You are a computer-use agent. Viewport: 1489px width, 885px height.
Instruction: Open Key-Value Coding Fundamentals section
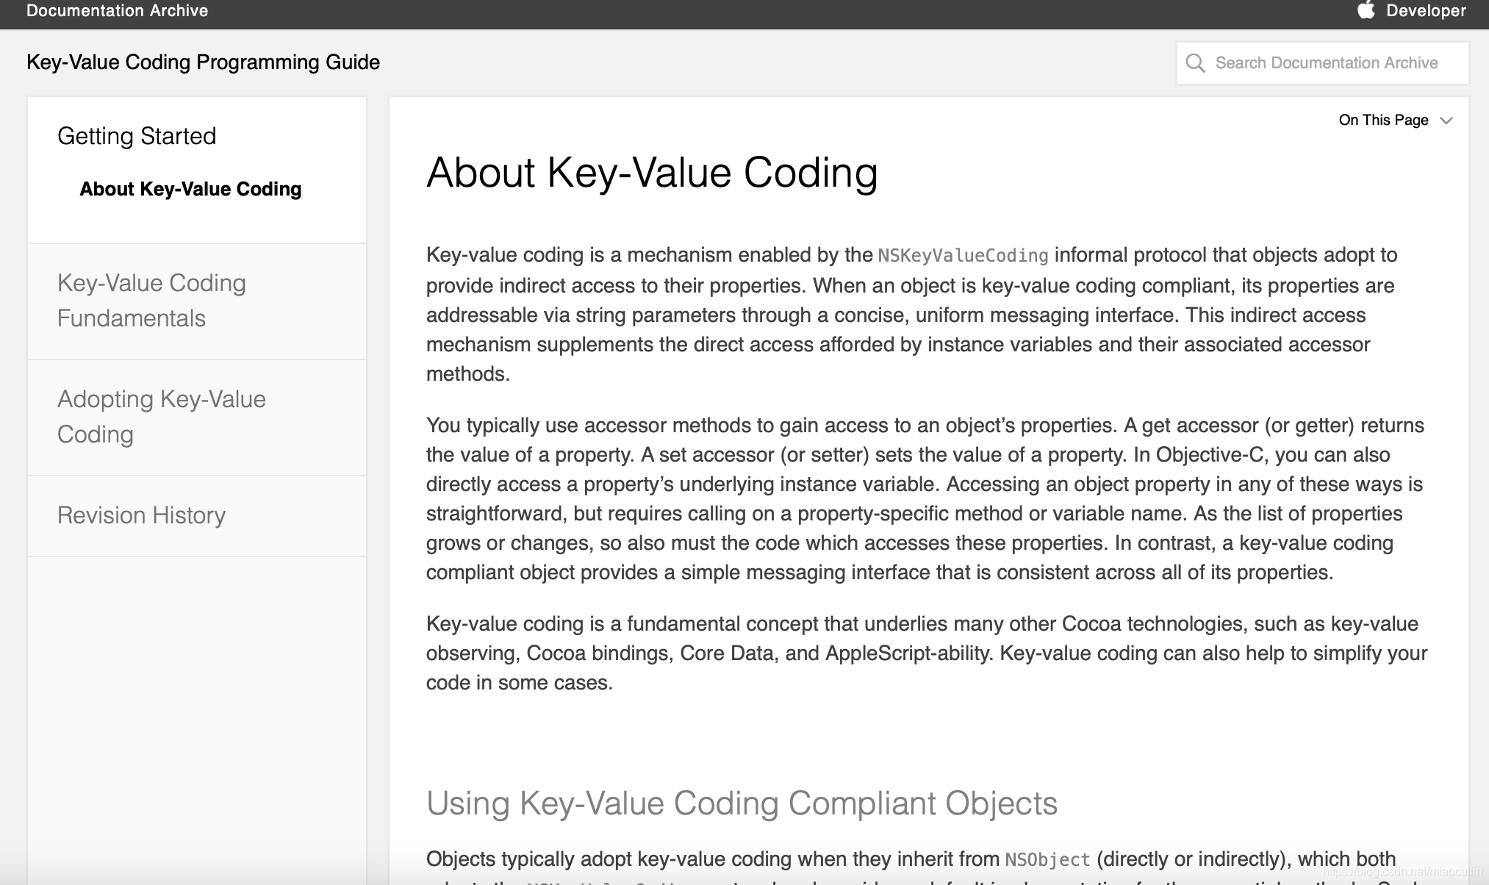pyautogui.click(x=151, y=300)
